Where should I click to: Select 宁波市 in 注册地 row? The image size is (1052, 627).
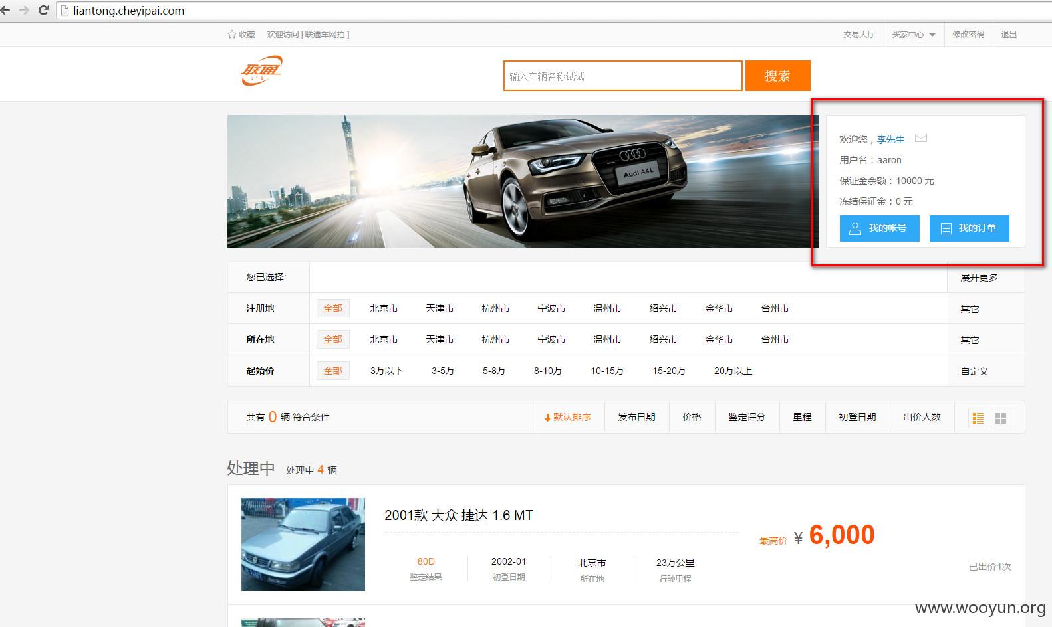click(x=551, y=308)
